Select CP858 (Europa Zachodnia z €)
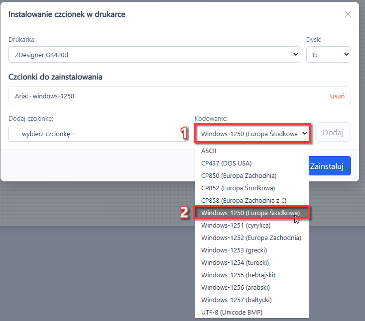365x321 pixels. click(x=252, y=201)
